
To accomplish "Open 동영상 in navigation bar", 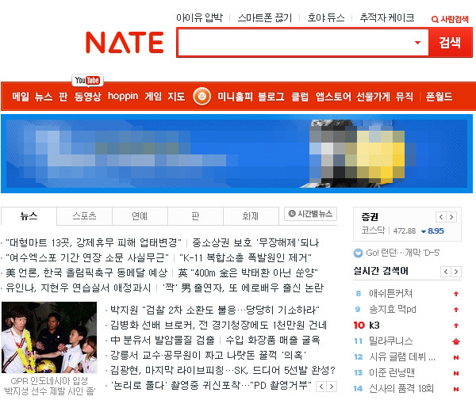I will 87,97.
